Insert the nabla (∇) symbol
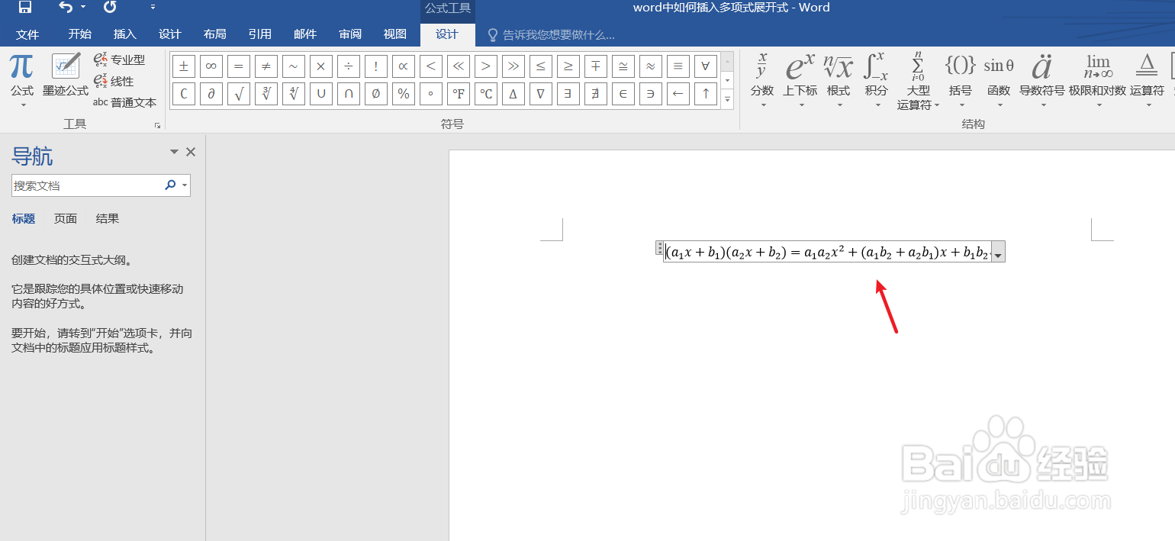Viewport: 1175px width, 541px height. 541,94
